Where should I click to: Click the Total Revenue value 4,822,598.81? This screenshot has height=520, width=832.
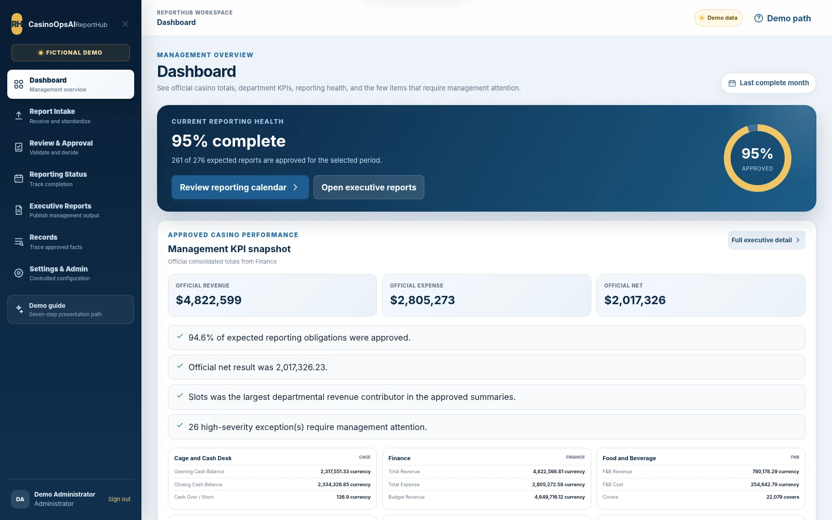pos(559,472)
